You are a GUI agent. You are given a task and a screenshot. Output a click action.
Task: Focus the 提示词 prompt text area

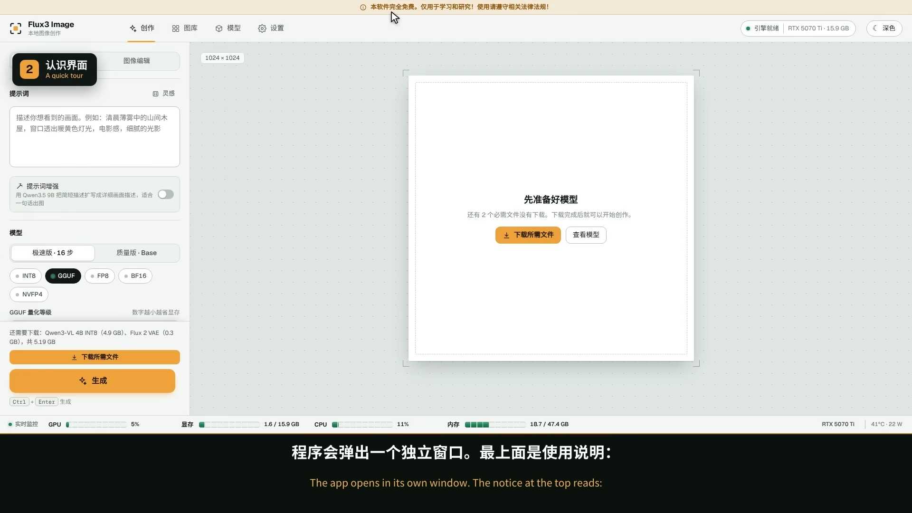coord(95,137)
